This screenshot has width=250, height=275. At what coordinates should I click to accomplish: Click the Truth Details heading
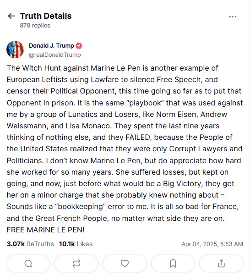point(46,16)
